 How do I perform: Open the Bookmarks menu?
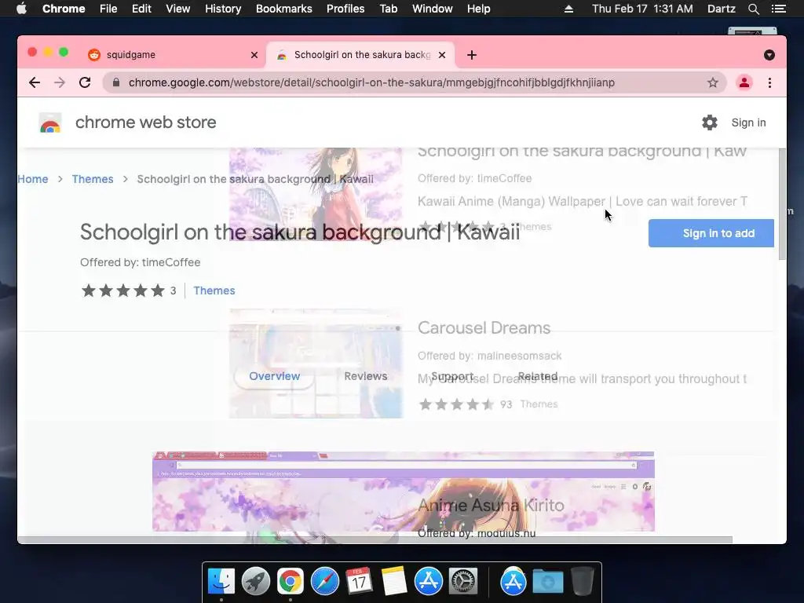coord(284,9)
